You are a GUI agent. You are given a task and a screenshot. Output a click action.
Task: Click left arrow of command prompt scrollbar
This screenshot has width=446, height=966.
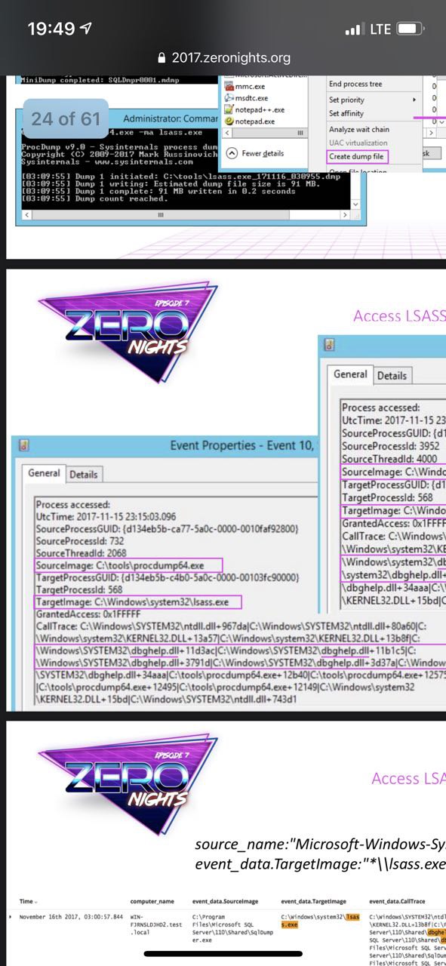tap(28, 215)
